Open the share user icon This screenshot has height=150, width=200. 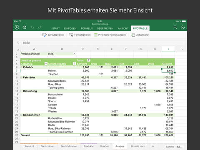click(183, 27)
